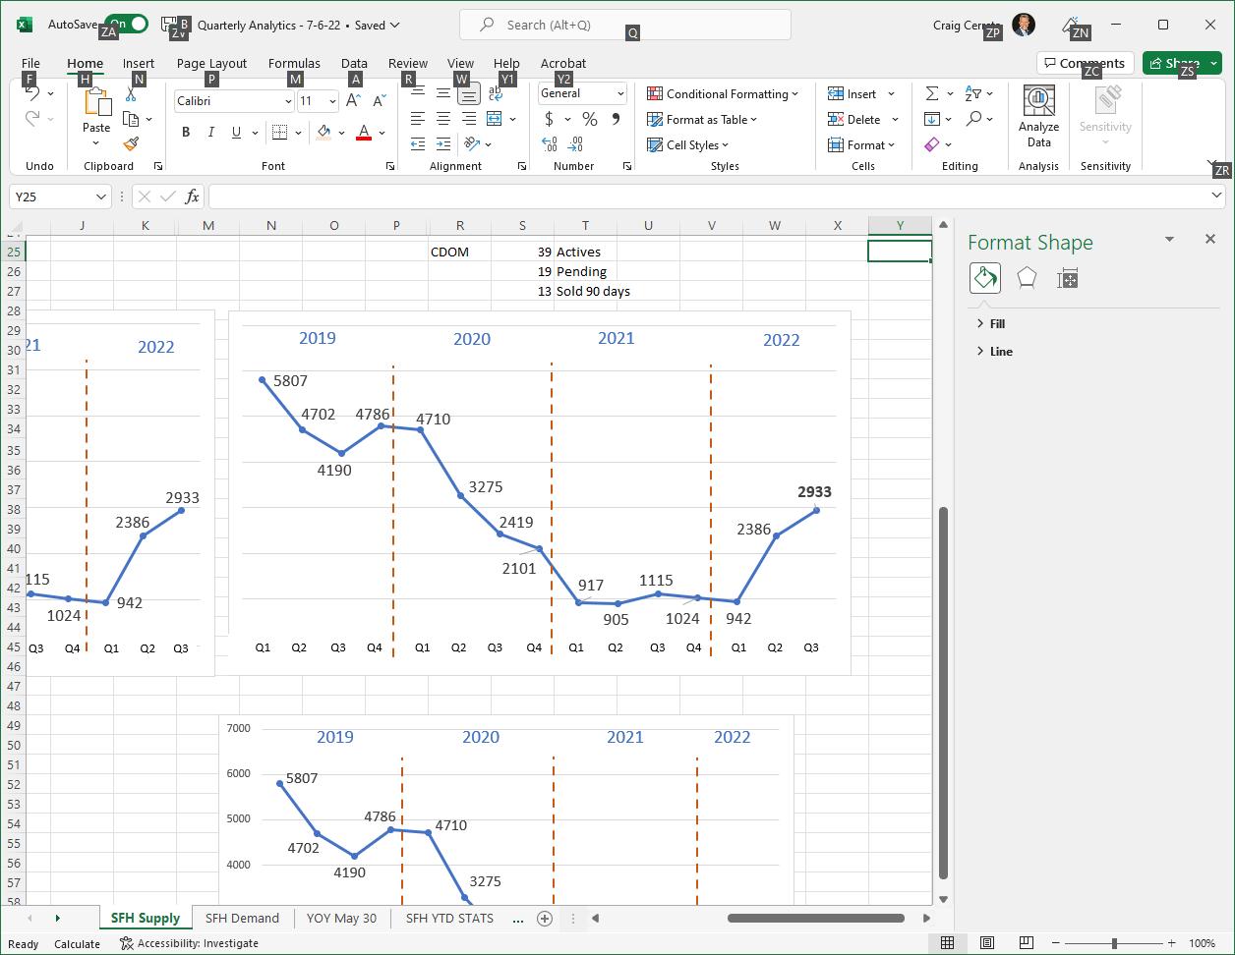Click the Accounting Number Format dollar icon
1235x955 pixels.
point(549,119)
